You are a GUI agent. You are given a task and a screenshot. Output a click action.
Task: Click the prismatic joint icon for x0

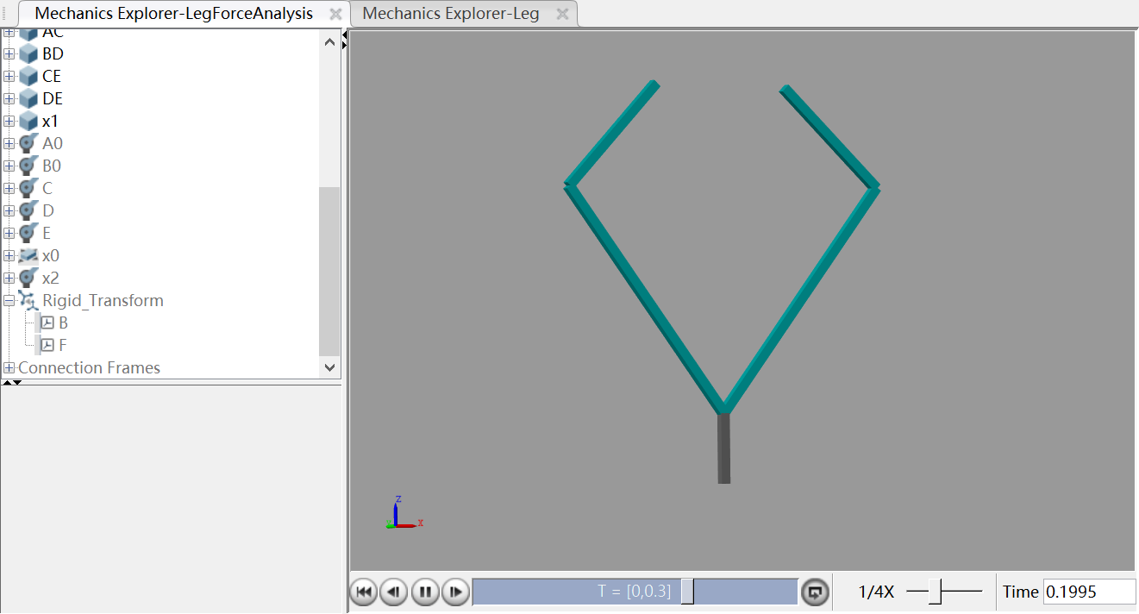pyautogui.click(x=28, y=255)
